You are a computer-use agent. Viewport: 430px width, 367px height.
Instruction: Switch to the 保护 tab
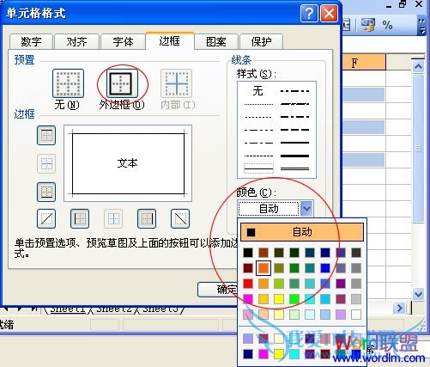pos(261,42)
